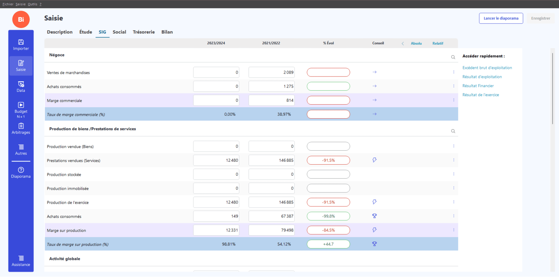Click Lancer le diaporama button
Image resolution: width=559 pixels, height=277 pixels.
(501, 18)
